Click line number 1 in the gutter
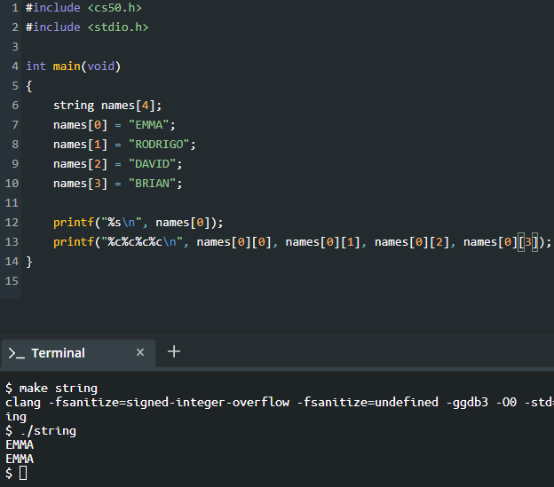Screen dimensions: 554x487 [x=15, y=8]
